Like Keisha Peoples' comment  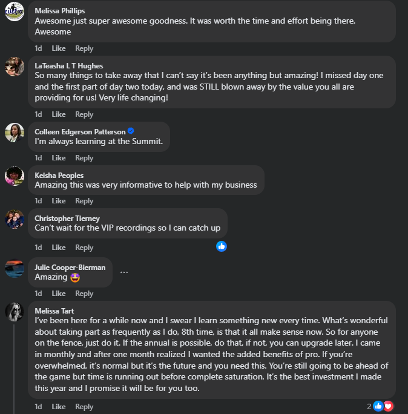pos(59,201)
